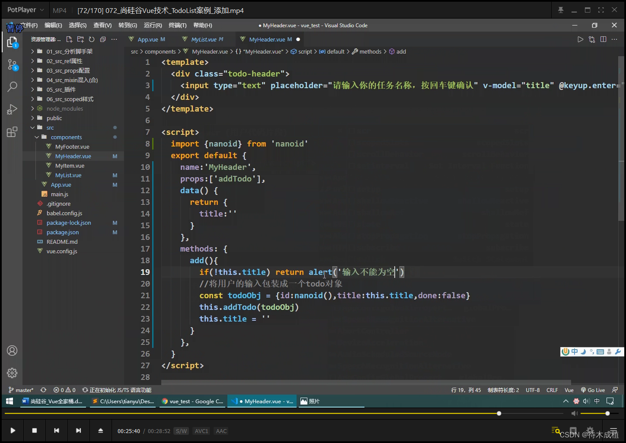This screenshot has height=443, width=626.
Task: Open the Windows Start button
Action: [x=10, y=401]
